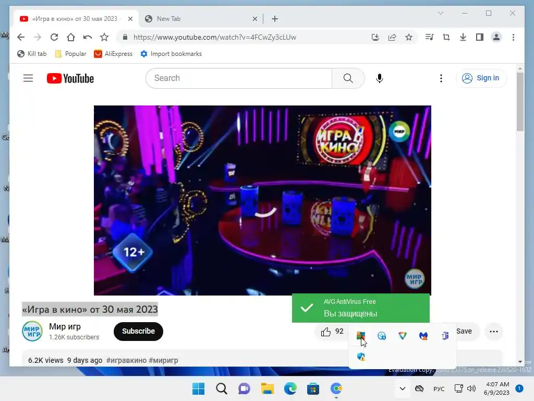Click the crop screenshot tool icon
Viewport: 534px width, 401px height.
click(x=446, y=37)
